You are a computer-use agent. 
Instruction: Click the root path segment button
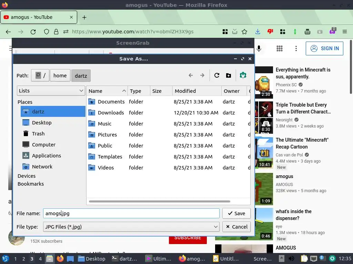tap(40, 75)
